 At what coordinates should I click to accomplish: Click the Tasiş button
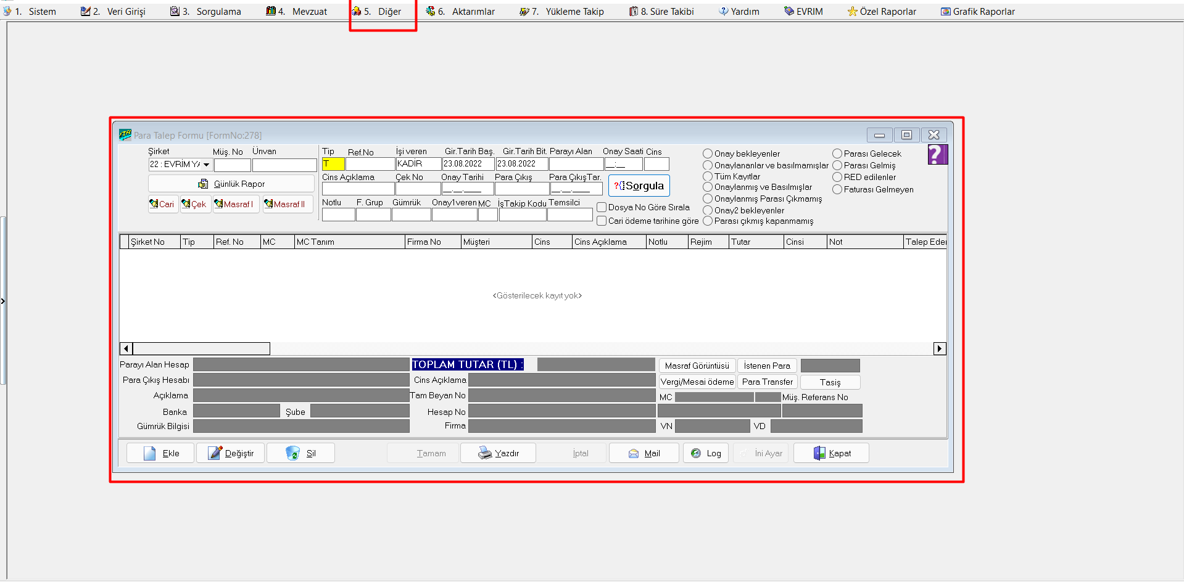830,382
